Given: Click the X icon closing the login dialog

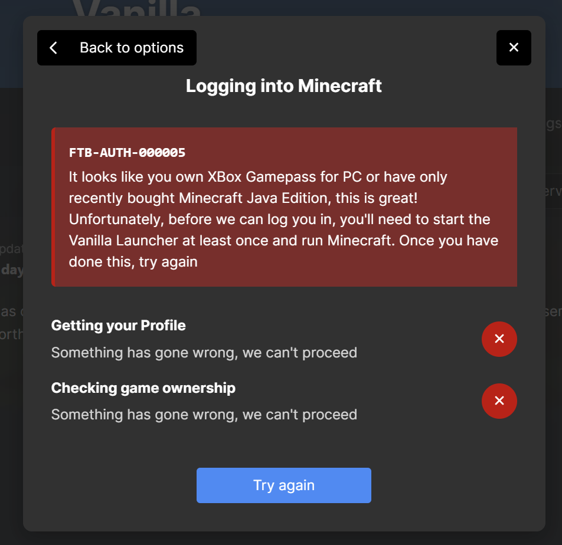Looking at the screenshot, I should 514,48.
